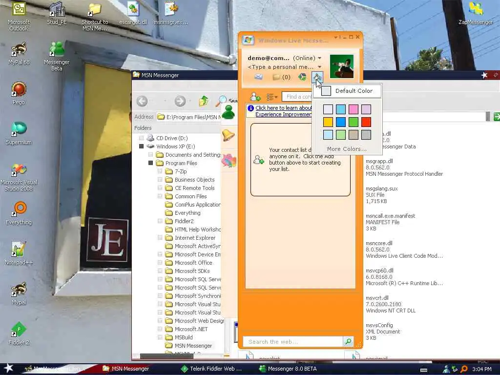Open More Colors... in the color menu
This screenshot has width=500, height=375.
point(347,149)
